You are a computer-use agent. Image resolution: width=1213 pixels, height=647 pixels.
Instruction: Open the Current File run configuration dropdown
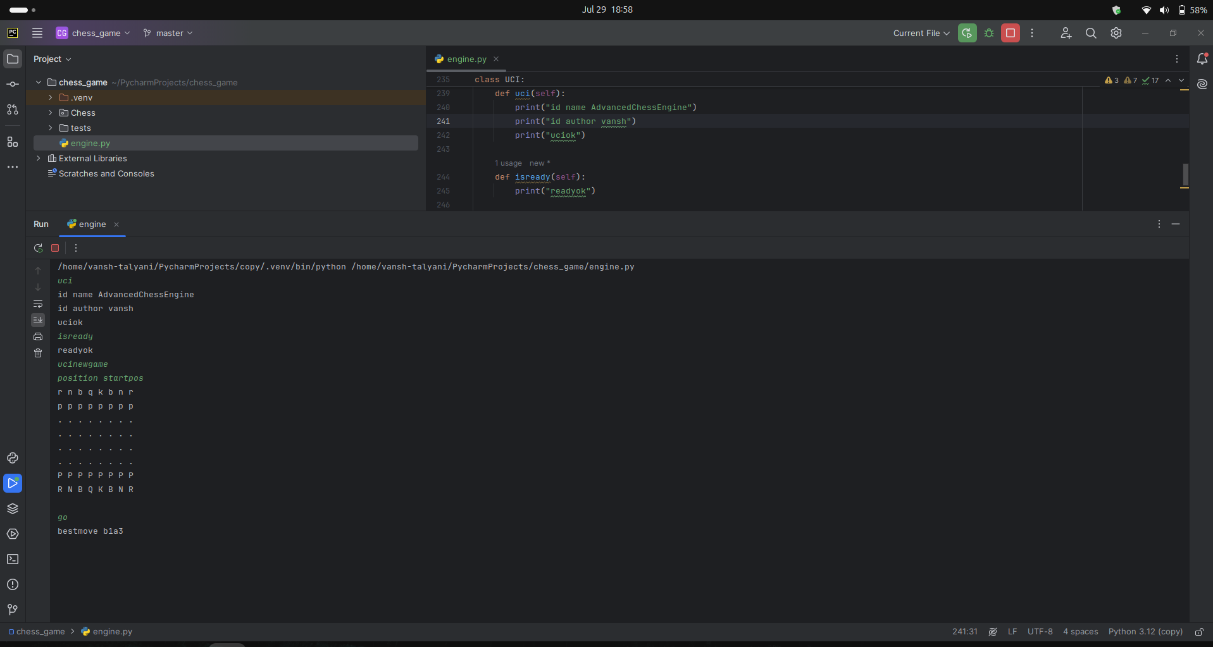pyautogui.click(x=921, y=33)
